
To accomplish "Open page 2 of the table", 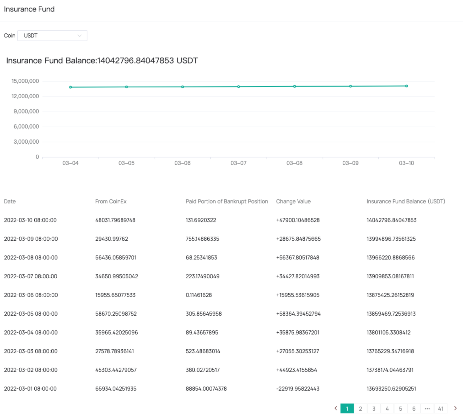I will [x=360, y=409].
